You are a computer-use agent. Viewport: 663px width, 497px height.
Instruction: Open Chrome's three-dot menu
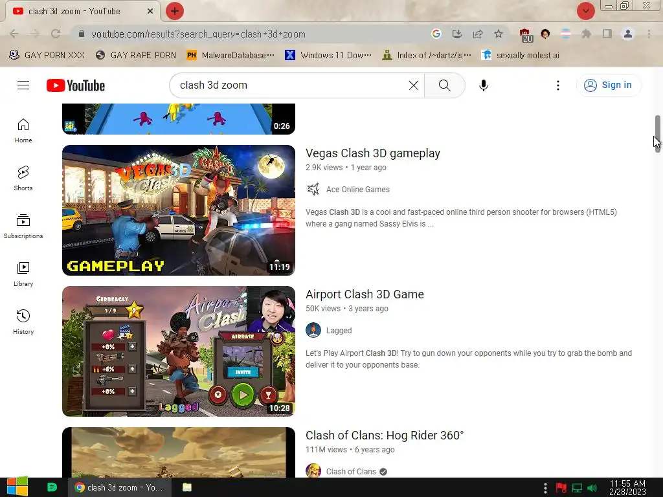[x=649, y=34]
